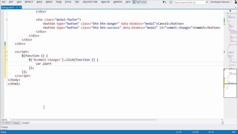Open the ANALYZE menu
Screen dimensions: 238x134
(105, 2)
